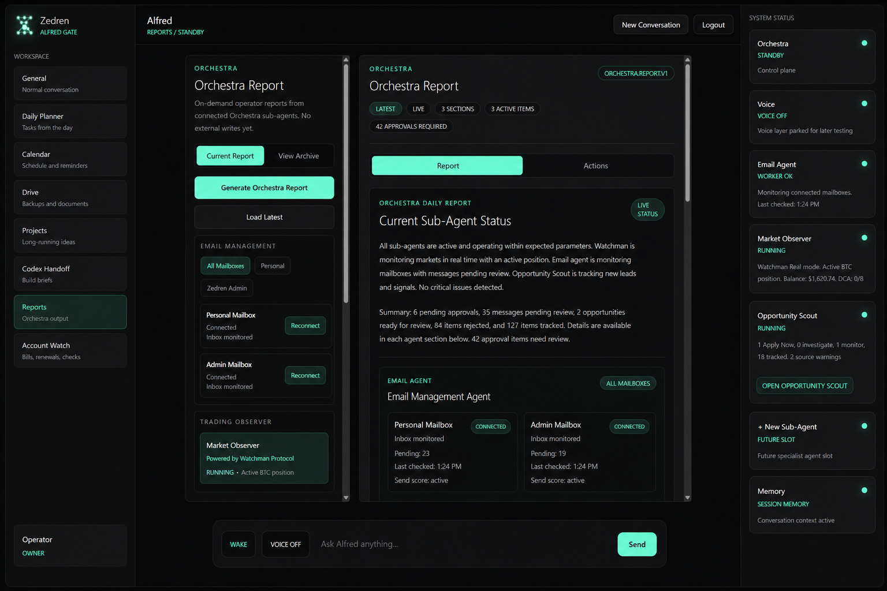Click the Orchestra card's green status dot
Screen dimensions: 887x591
(864, 43)
